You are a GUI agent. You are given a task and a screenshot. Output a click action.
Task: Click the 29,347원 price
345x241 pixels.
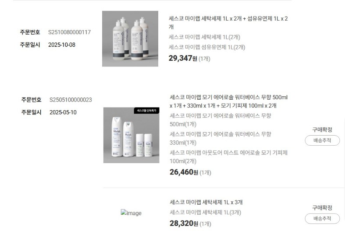(183, 58)
